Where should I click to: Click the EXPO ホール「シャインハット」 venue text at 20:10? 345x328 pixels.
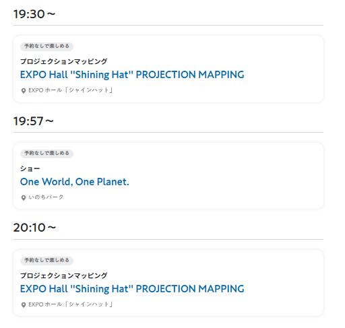(71, 304)
